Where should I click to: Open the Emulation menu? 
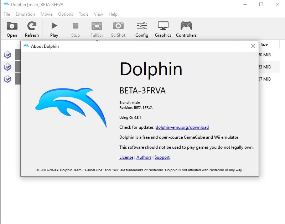25,14
